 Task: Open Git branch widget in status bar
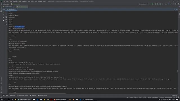[155, 97]
